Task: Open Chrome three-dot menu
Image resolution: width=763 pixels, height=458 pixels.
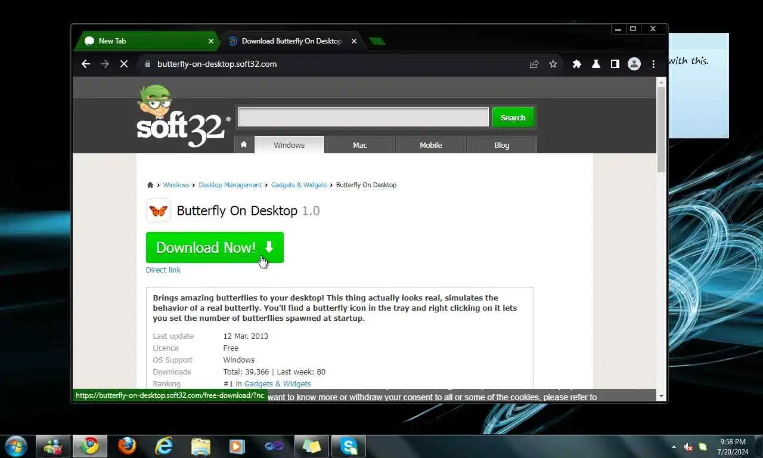Action: pos(653,64)
